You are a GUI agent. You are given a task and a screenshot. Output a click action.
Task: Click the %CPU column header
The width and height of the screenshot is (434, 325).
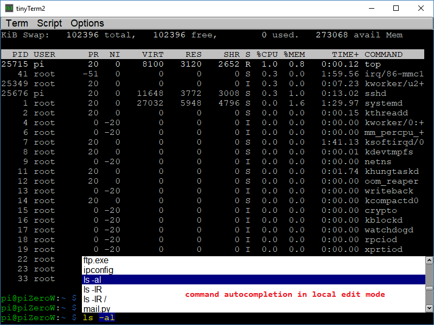267,55
